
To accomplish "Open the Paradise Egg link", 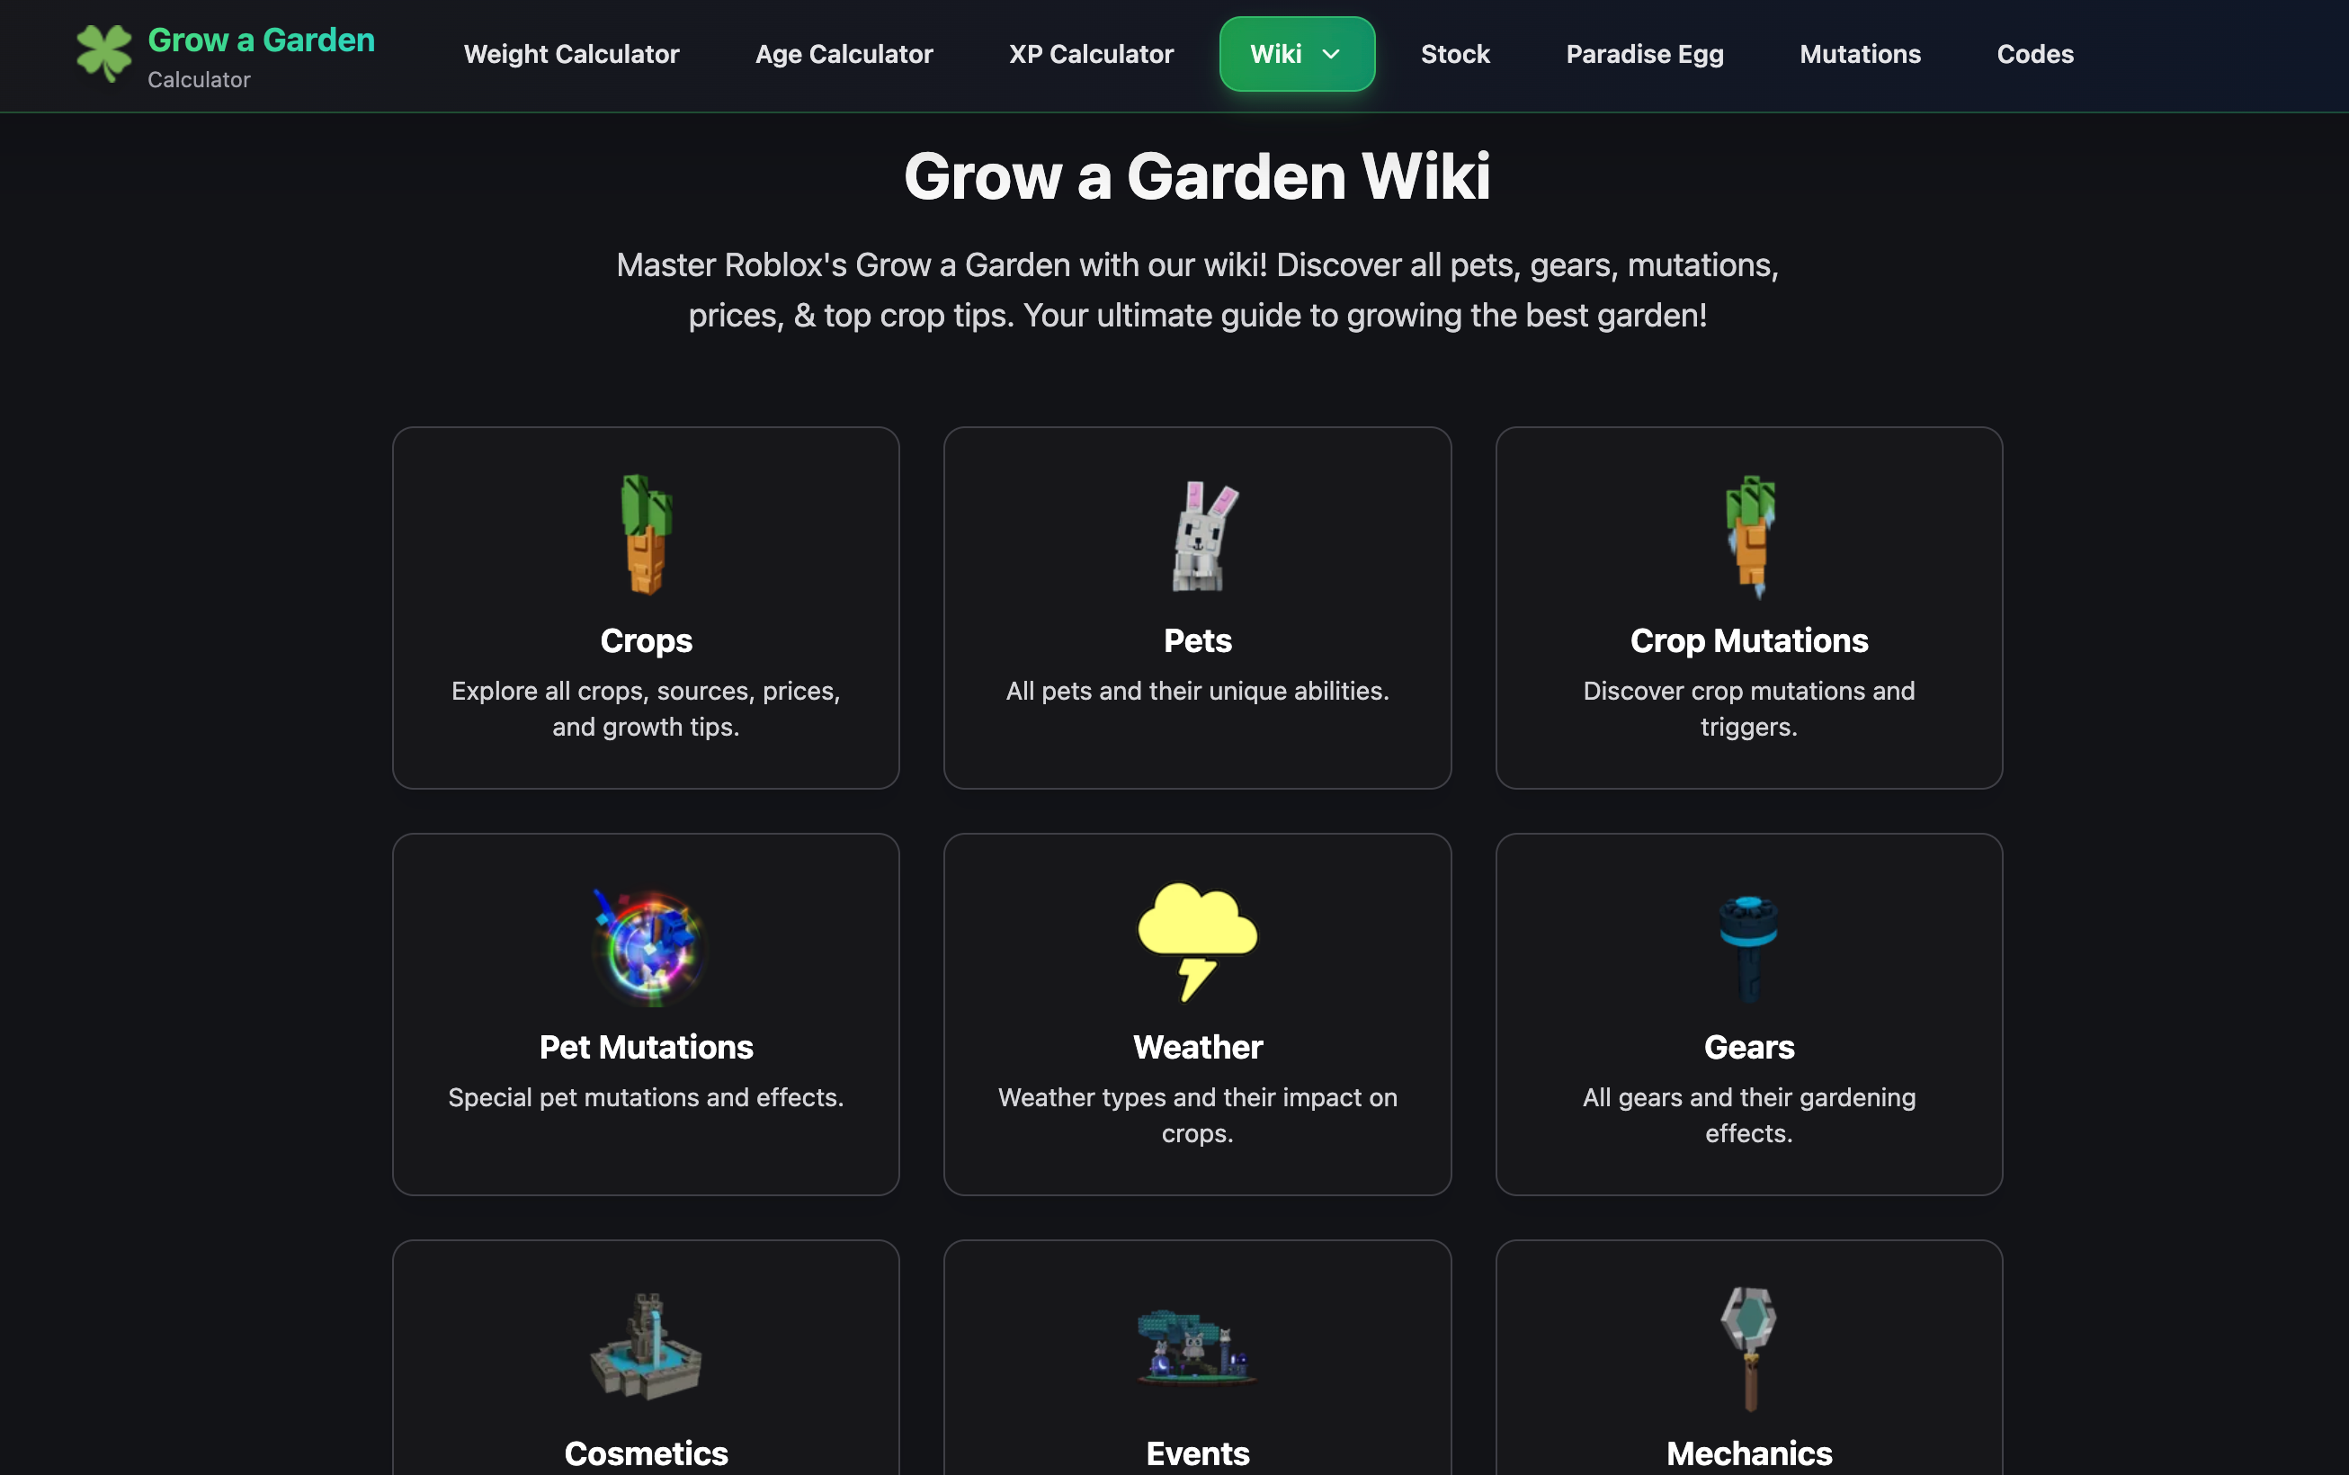I will click(1645, 55).
